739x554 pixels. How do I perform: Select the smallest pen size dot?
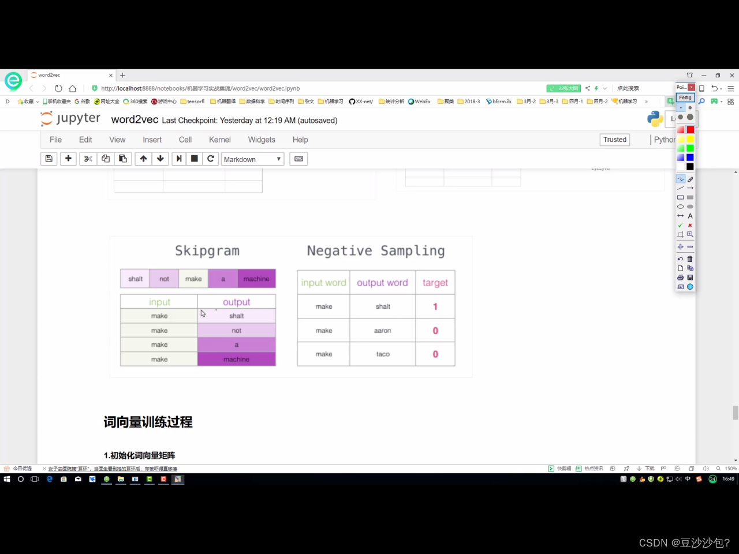point(681,108)
